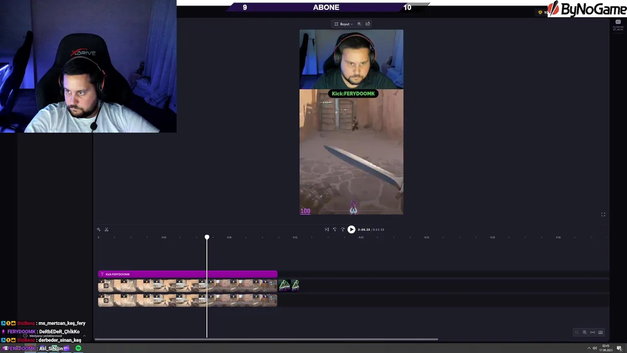Mute the upper video track speaker icon
The height and width of the screenshot is (353, 627).
pos(106,286)
